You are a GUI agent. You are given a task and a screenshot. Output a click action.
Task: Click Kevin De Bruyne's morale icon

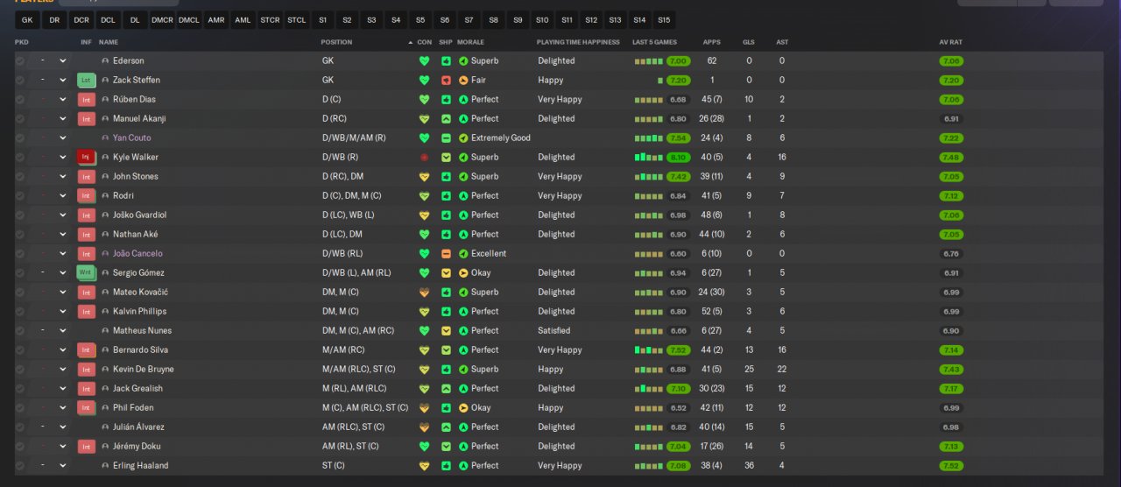463,370
